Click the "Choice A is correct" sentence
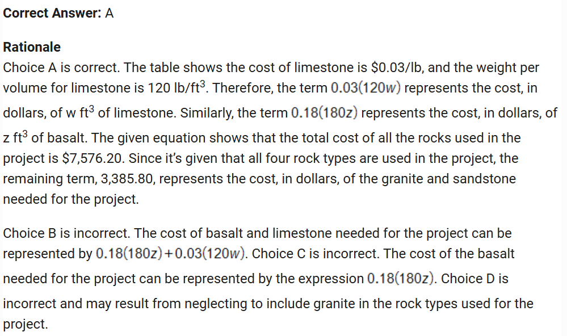 tap(60, 68)
